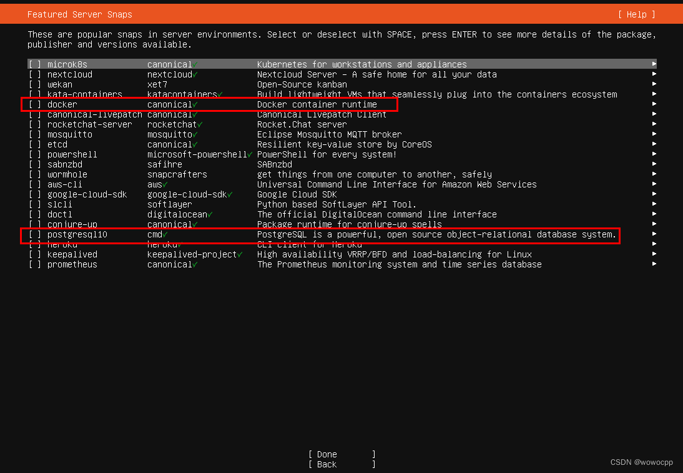Expand details arrow for wekan row
The image size is (683, 473).
[x=654, y=84]
